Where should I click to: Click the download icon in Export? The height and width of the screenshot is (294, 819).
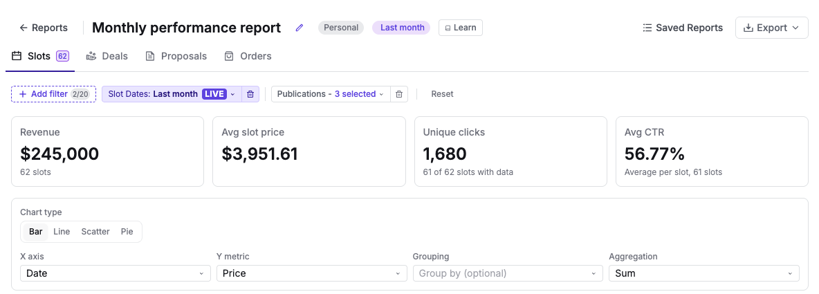[748, 28]
